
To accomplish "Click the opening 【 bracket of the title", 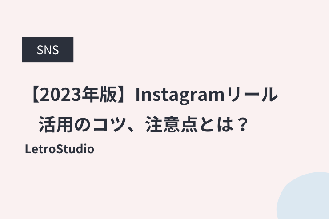I will pyautogui.click(x=34, y=95).
